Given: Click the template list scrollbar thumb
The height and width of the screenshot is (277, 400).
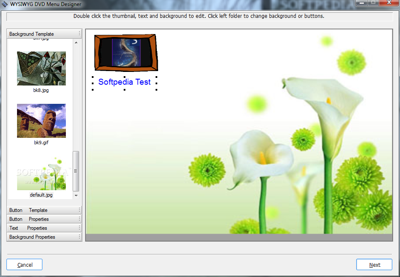Looking at the screenshot, I should coord(76,171).
